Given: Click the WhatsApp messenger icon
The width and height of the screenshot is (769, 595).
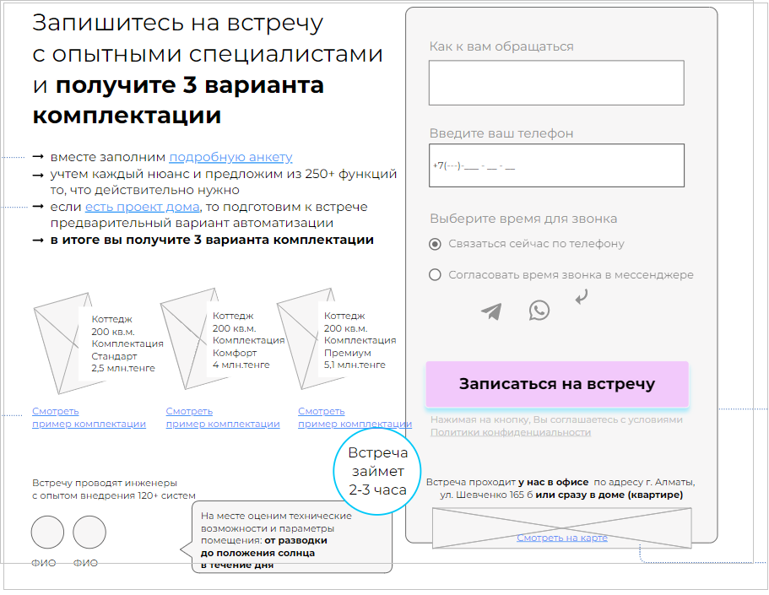Looking at the screenshot, I should pos(539,311).
